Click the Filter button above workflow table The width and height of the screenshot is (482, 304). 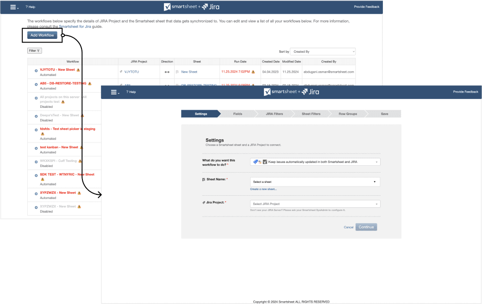coord(34,51)
